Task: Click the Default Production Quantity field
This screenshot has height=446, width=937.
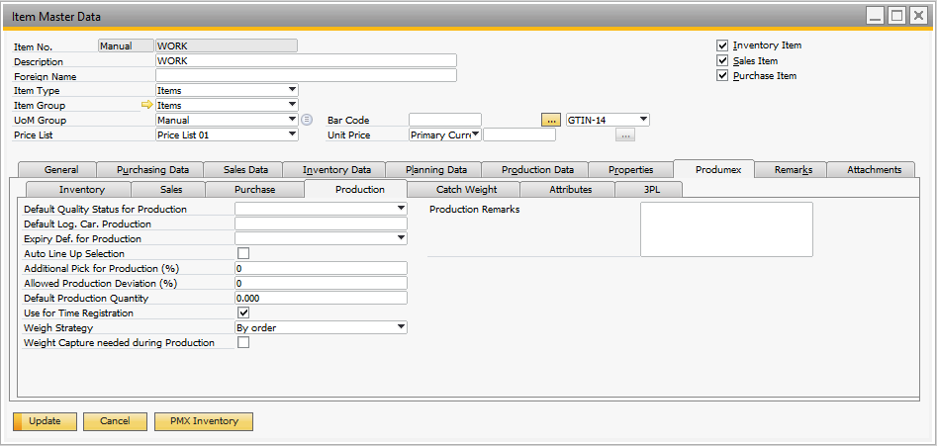Action: tap(321, 298)
